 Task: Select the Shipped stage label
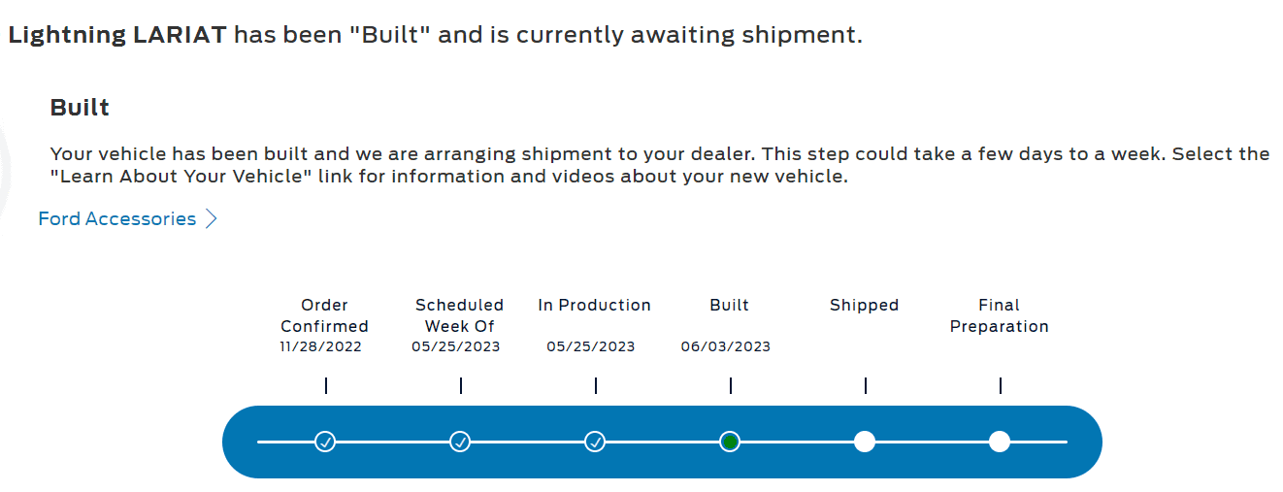(865, 305)
